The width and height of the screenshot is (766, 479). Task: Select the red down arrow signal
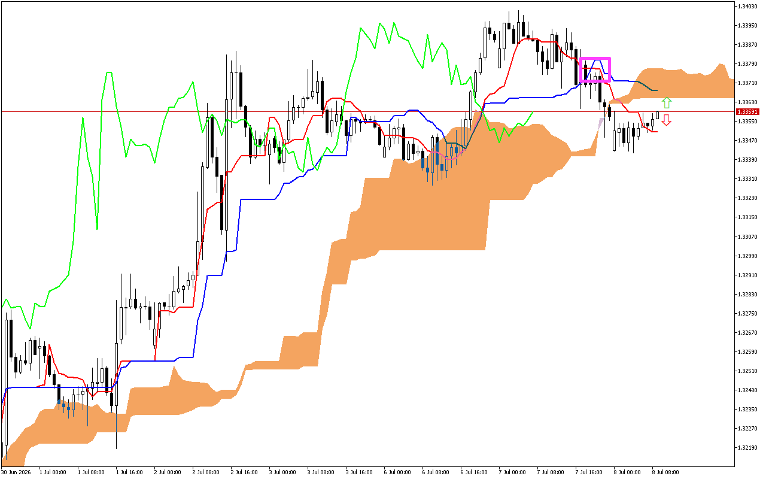pos(667,120)
